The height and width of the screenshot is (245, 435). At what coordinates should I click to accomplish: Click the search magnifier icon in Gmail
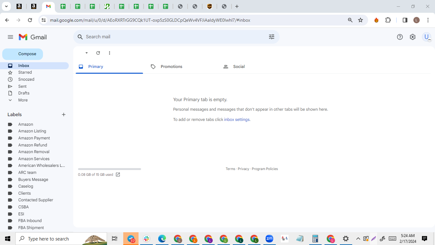[x=80, y=37]
